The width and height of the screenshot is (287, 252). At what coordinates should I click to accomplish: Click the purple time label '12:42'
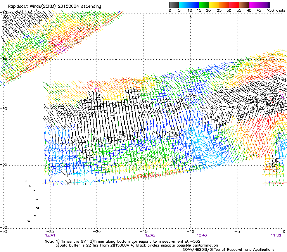[150, 235]
